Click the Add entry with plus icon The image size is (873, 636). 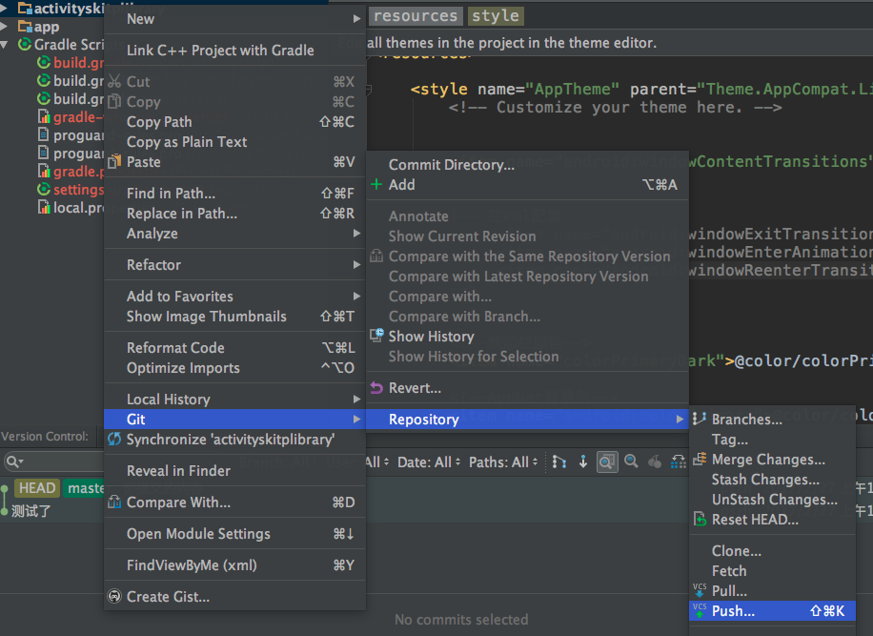pyautogui.click(x=527, y=185)
